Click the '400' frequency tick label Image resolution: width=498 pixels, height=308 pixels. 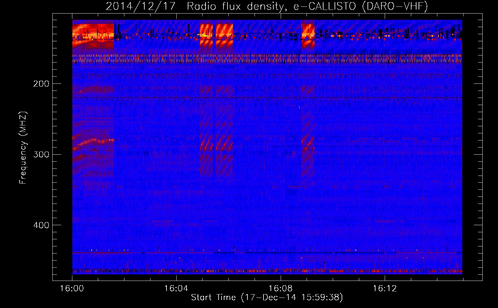coord(41,225)
